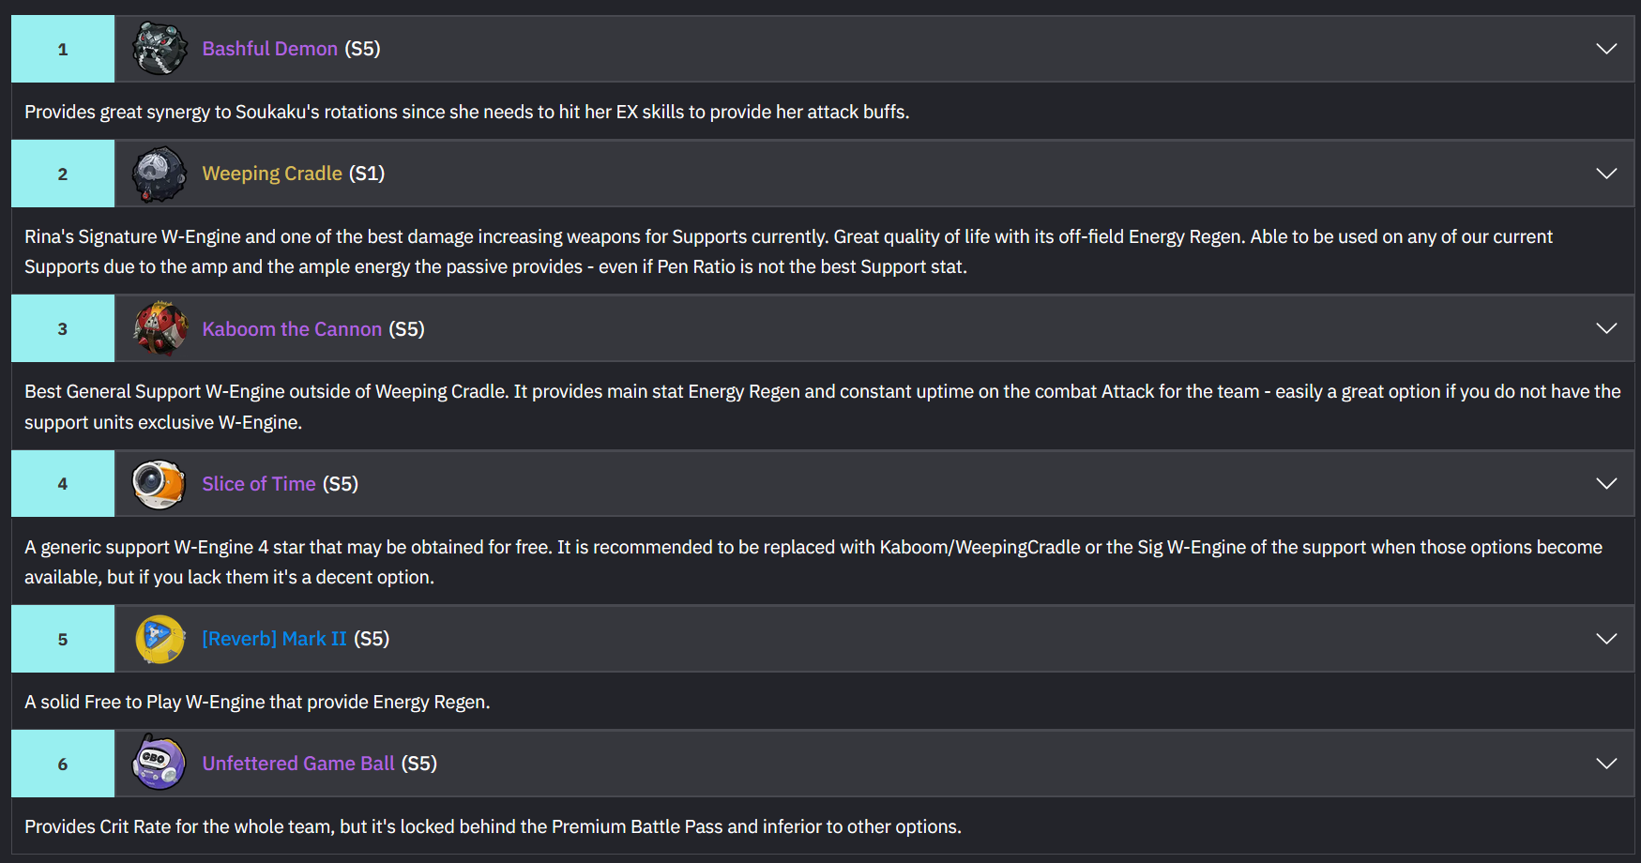This screenshot has width=1641, height=863.
Task: Open the Slice of Time link
Action: pos(259,484)
